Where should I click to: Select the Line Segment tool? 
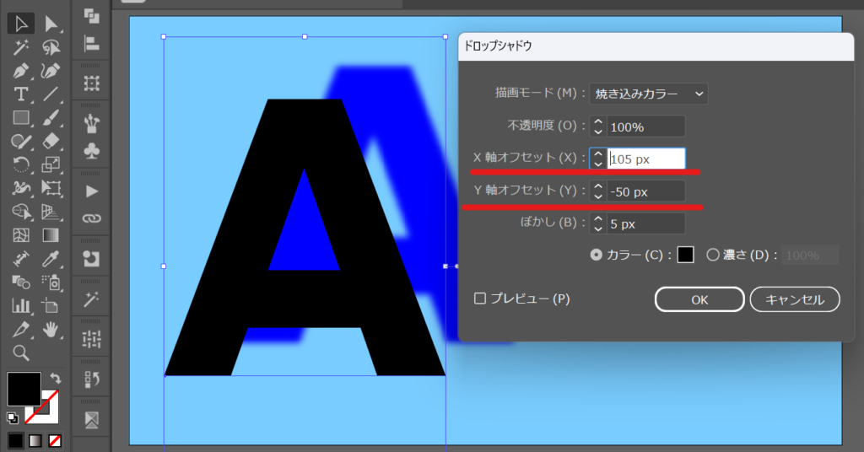tap(51, 94)
